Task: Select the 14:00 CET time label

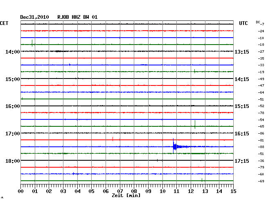Action: (13, 52)
